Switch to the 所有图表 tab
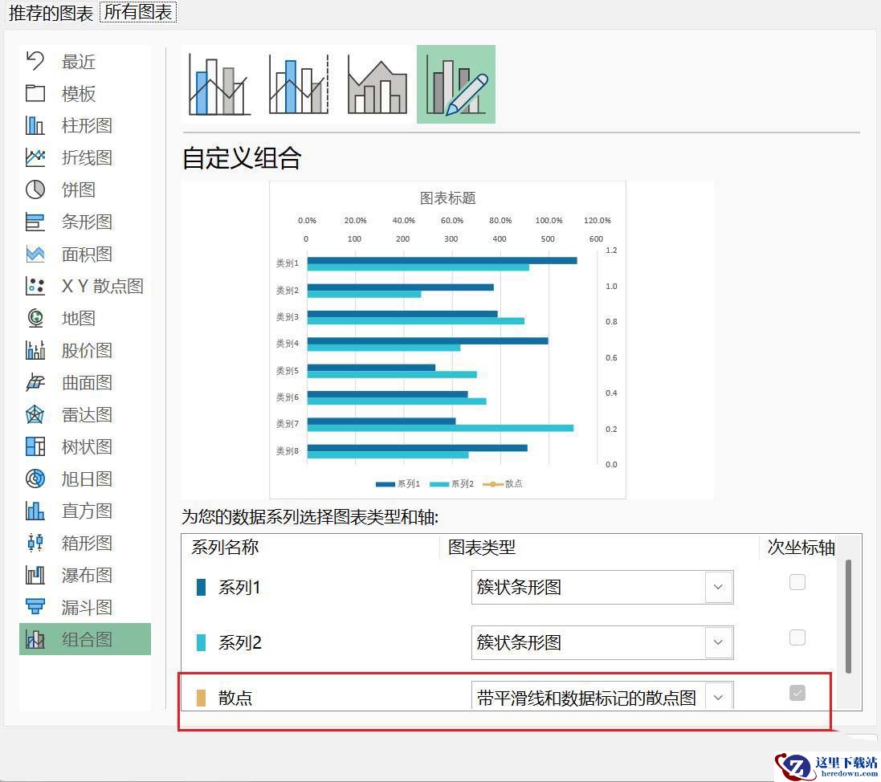 click(138, 12)
